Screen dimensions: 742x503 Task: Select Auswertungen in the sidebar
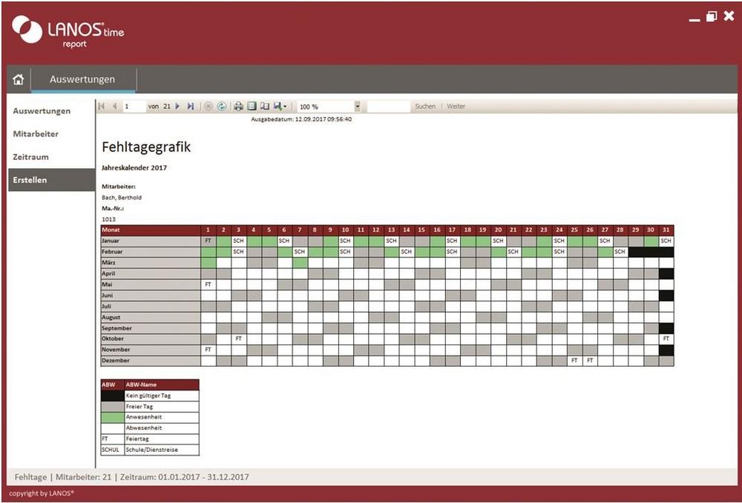[42, 111]
